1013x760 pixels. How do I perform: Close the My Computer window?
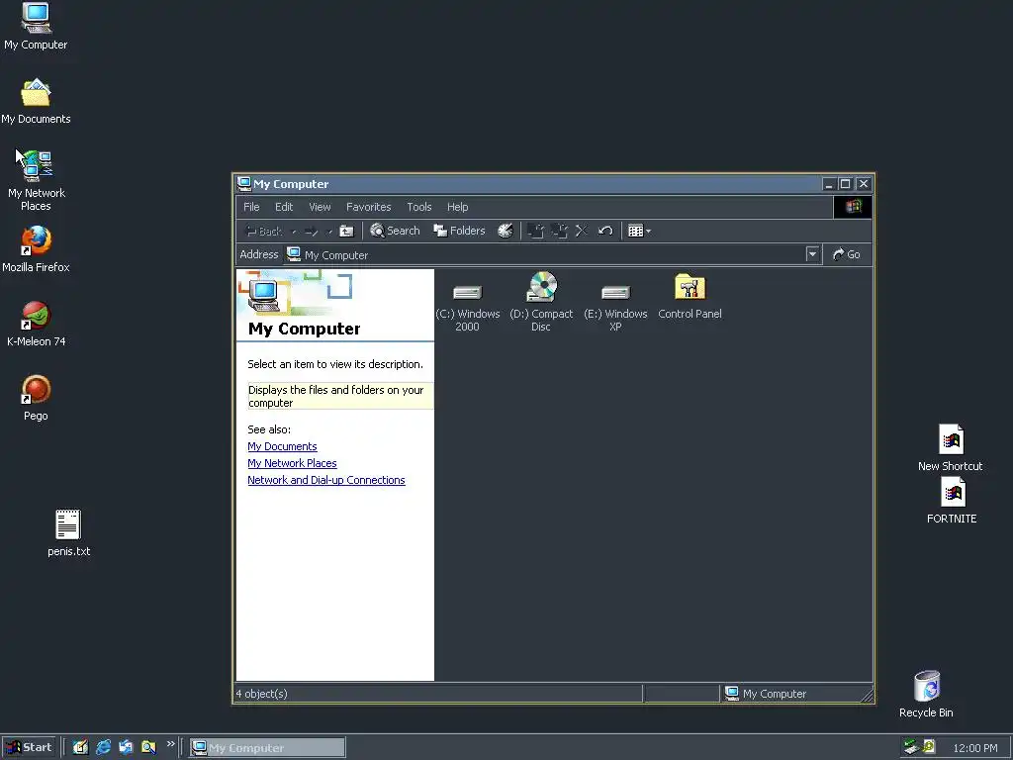863,184
